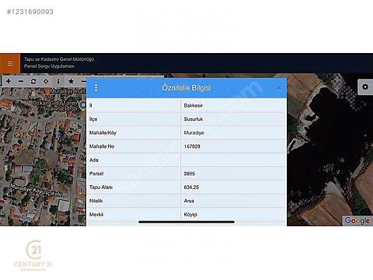Click the Muradiye neighborhood value
The image size is (373, 280).
tap(194, 133)
